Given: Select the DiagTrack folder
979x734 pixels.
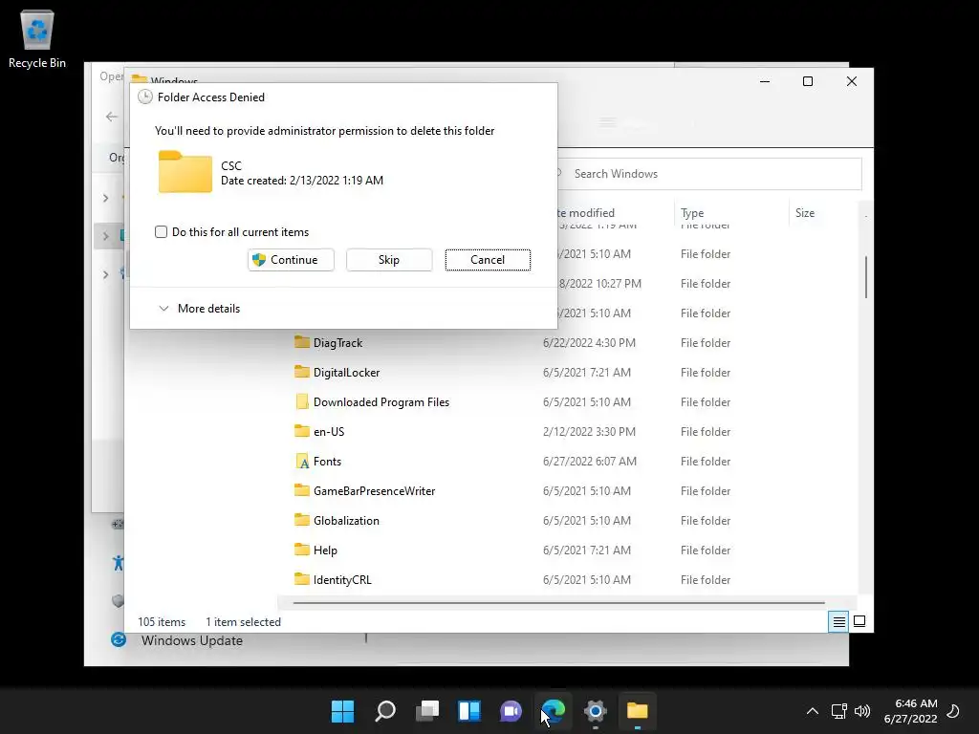Looking at the screenshot, I should (x=337, y=343).
